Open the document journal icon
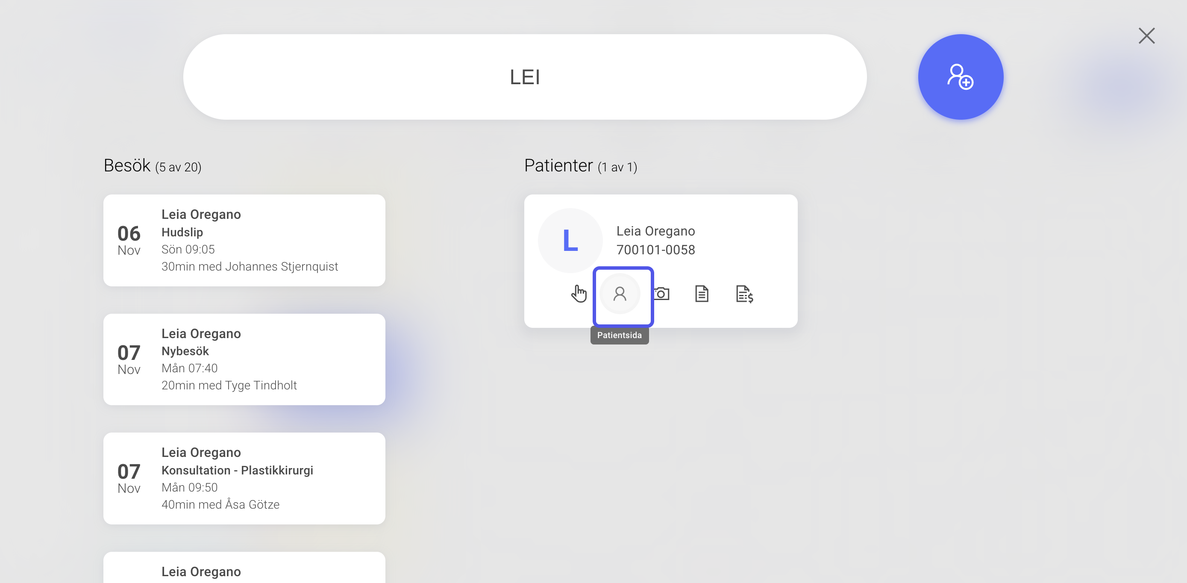Image resolution: width=1187 pixels, height=583 pixels. point(702,294)
